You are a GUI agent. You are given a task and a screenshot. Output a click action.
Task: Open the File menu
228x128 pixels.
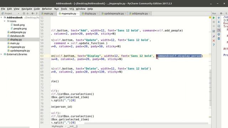(3, 9)
